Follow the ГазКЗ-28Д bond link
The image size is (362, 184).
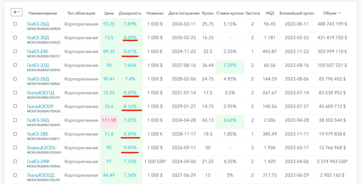[38, 79]
